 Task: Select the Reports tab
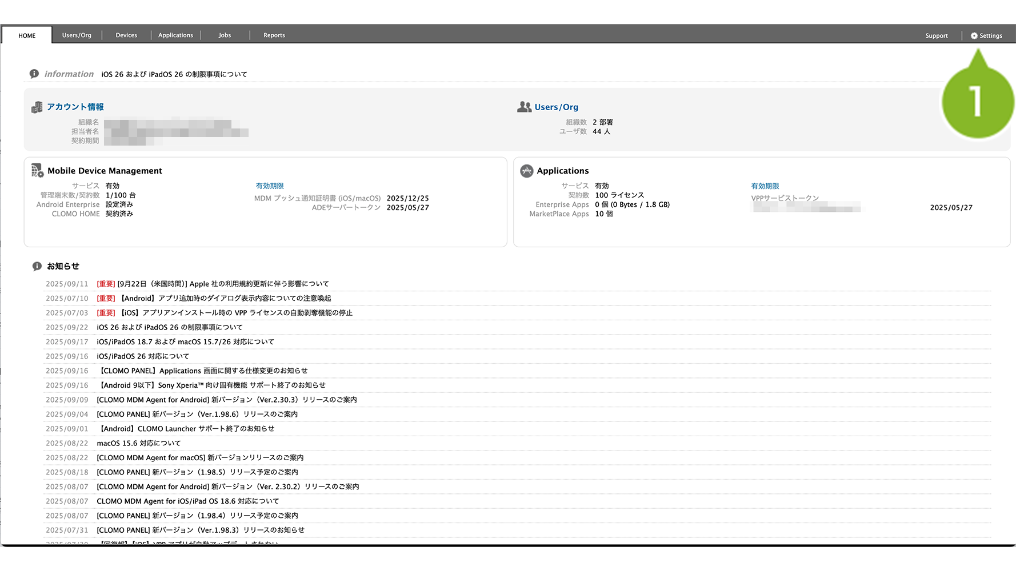pyautogui.click(x=274, y=35)
